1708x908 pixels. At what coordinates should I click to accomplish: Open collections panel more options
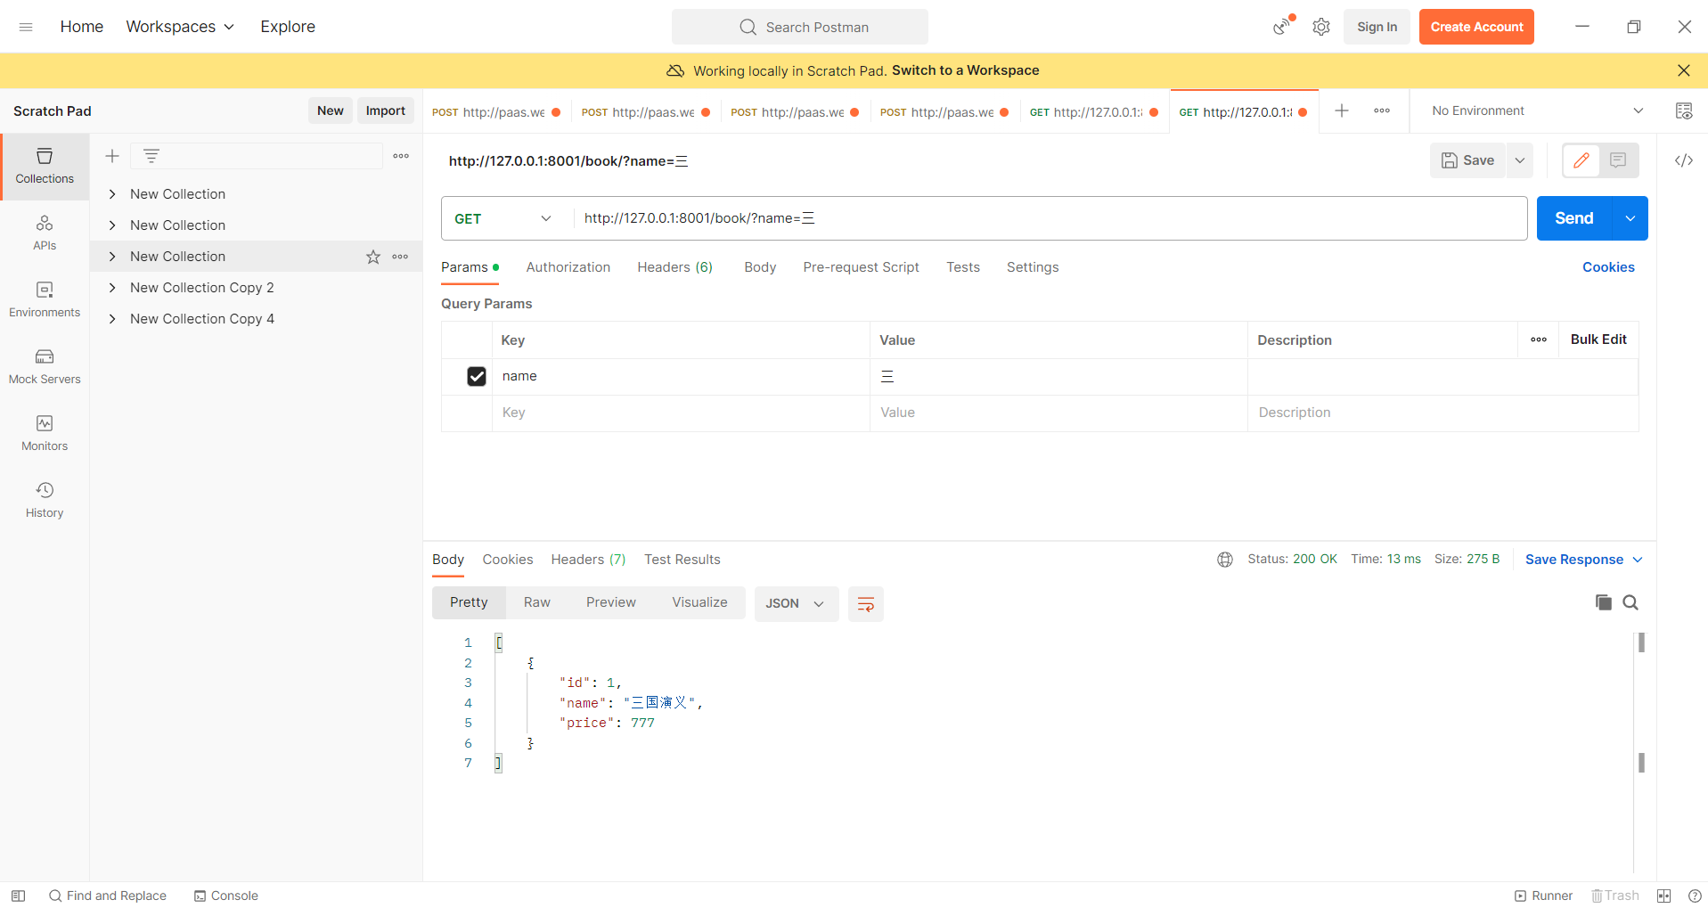(x=401, y=156)
